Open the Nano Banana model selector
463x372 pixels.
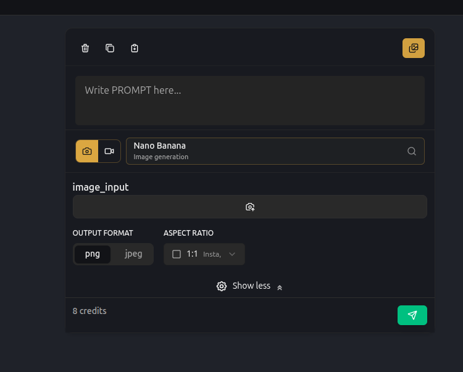pos(275,151)
